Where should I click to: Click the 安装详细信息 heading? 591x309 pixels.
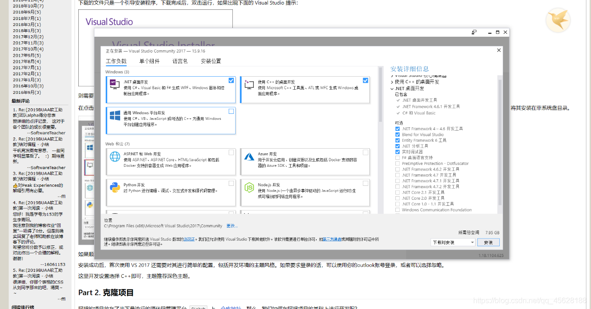coord(410,69)
